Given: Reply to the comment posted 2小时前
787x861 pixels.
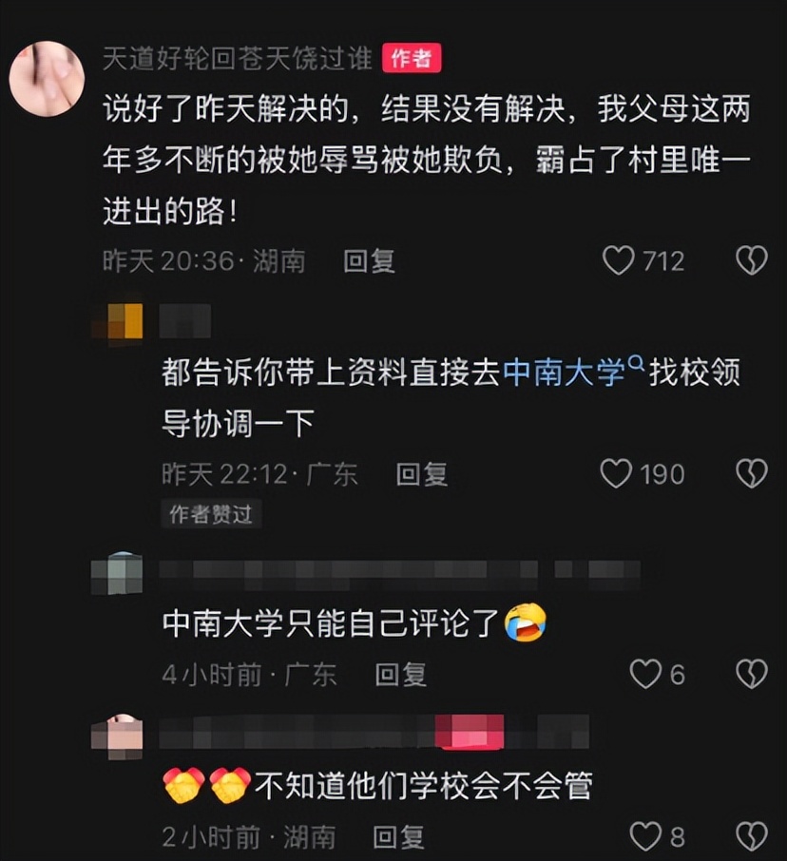Looking at the screenshot, I should pyautogui.click(x=398, y=837).
